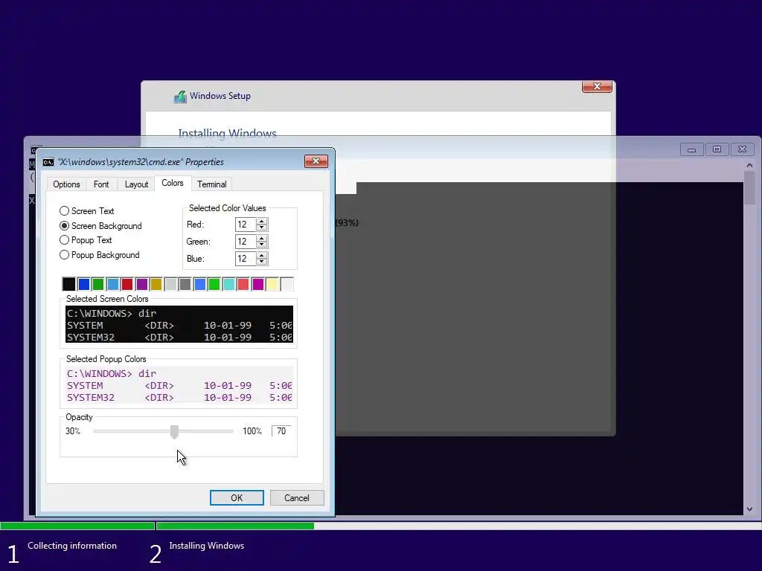The height and width of the screenshot is (571, 762).
Task: Click the green installation progress bar
Action: (157, 526)
